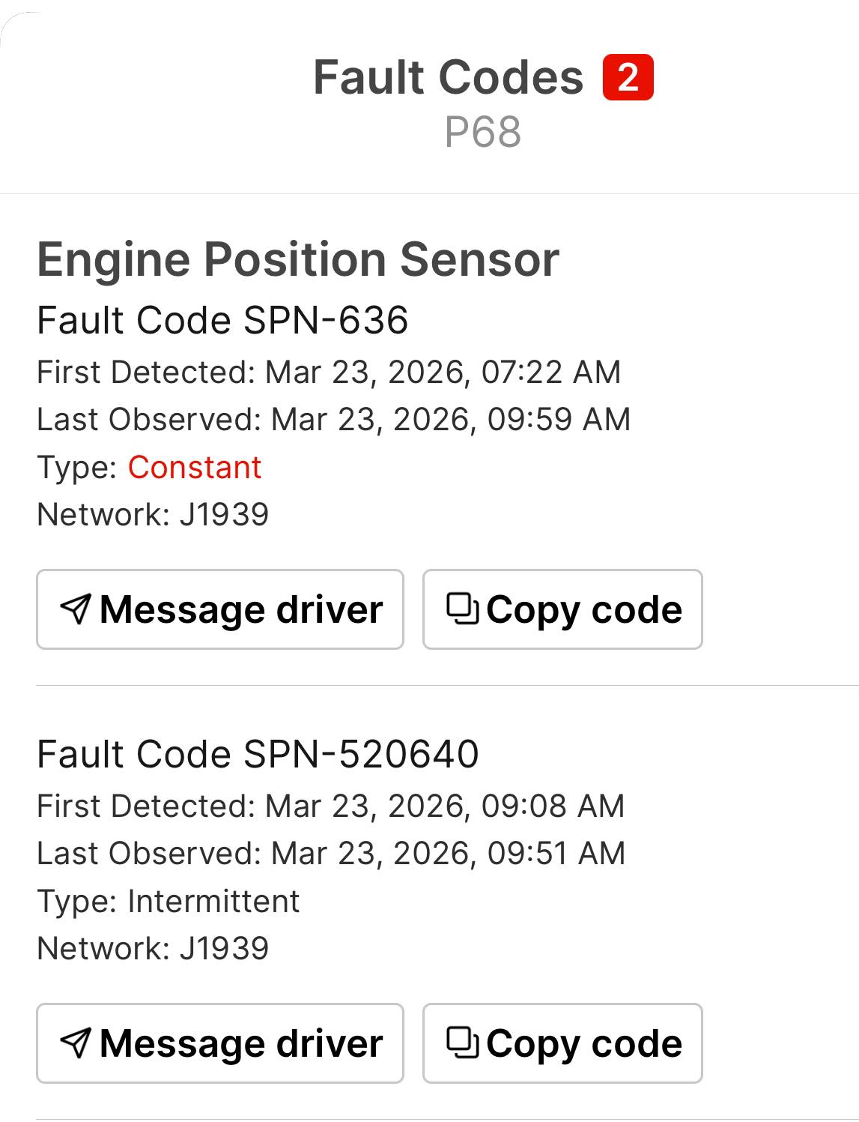Click paper plane icon for SPN-636 fault

click(76, 609)
